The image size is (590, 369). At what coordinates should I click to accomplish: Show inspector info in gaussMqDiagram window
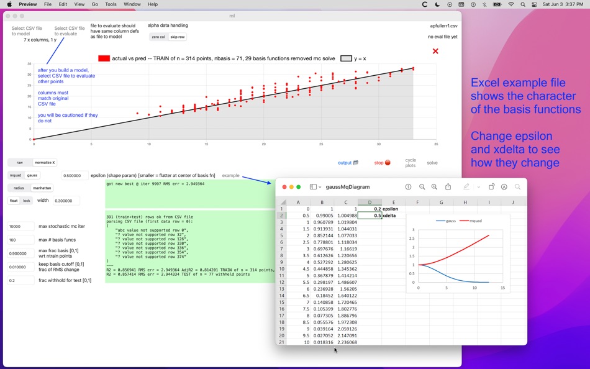pyautogui.click(x=408, y=187)
